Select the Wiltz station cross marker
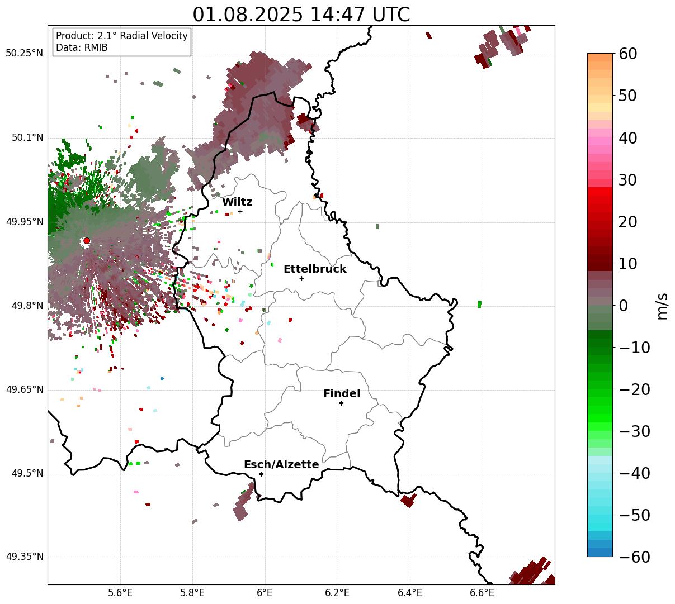Screen dimensions: 675x604 coord(240,211)
